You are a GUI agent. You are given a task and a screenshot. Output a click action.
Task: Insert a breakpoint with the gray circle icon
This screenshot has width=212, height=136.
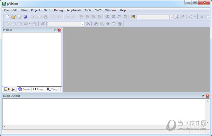click(x=202, y=17)
